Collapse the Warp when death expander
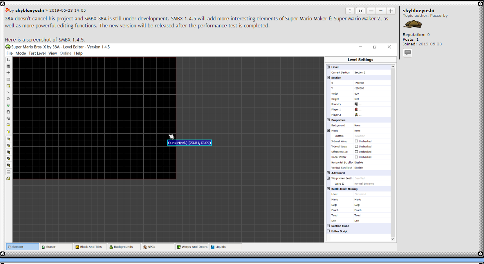484x264 pixels. (328, 178)
